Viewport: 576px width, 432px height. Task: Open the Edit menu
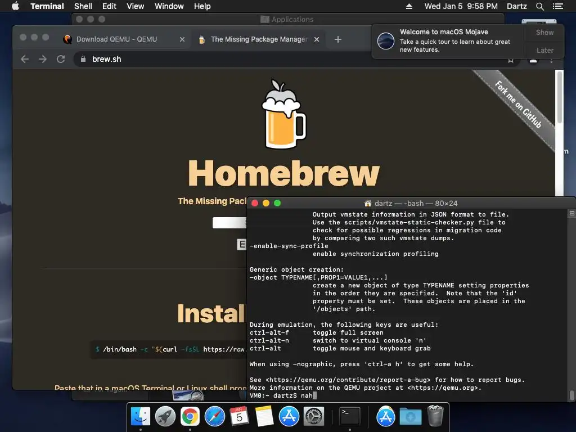pos(109,6)
